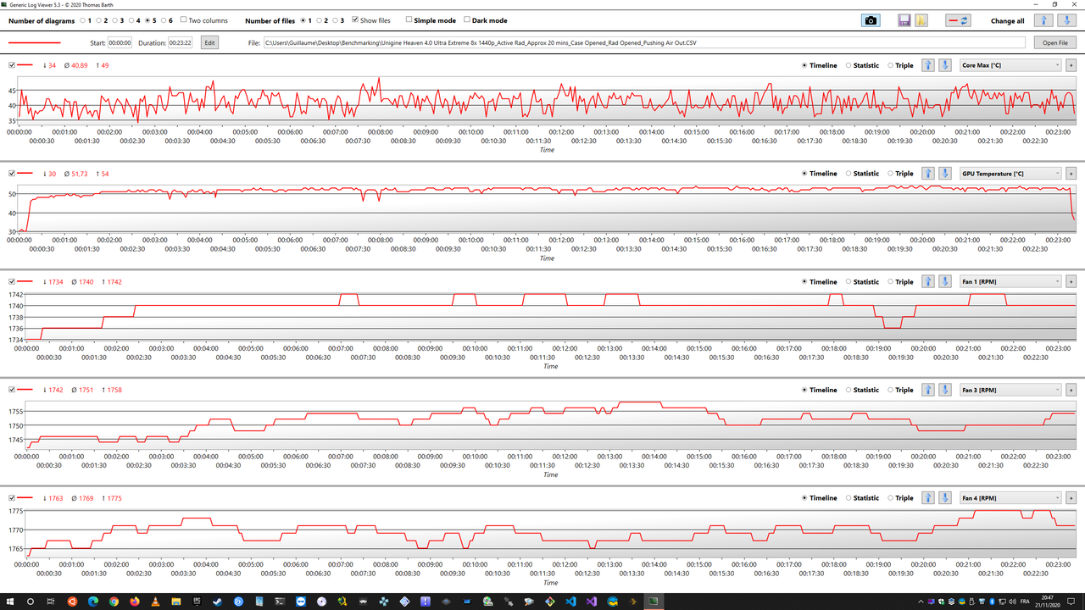Open the GPU Temperature [°C] channel dropdown
This screenshot has height=610, width=1085.
(1009, 173)
